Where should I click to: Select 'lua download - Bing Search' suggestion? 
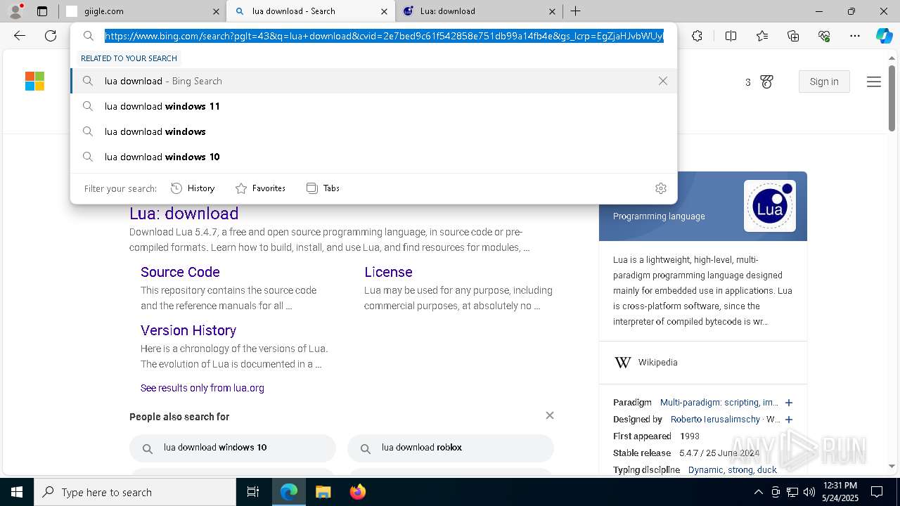pos(373,81)
